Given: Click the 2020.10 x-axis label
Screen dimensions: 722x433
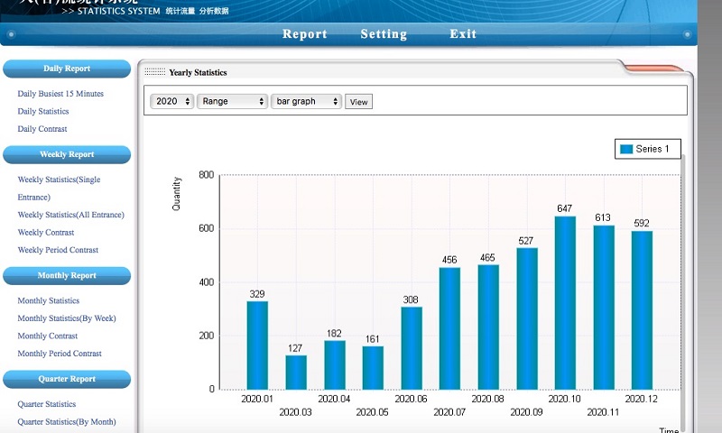Looking at the screenshot, I should coord(565,399).
